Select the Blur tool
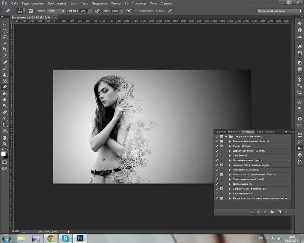The image size is (304, 243). pos(5,99)
